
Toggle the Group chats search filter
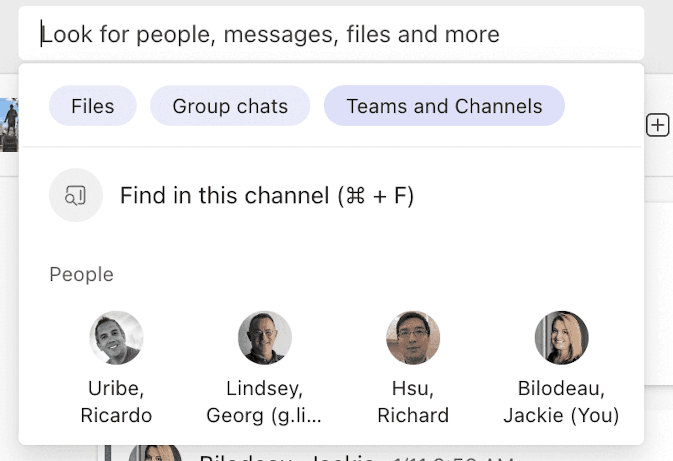tap(230, 106)
